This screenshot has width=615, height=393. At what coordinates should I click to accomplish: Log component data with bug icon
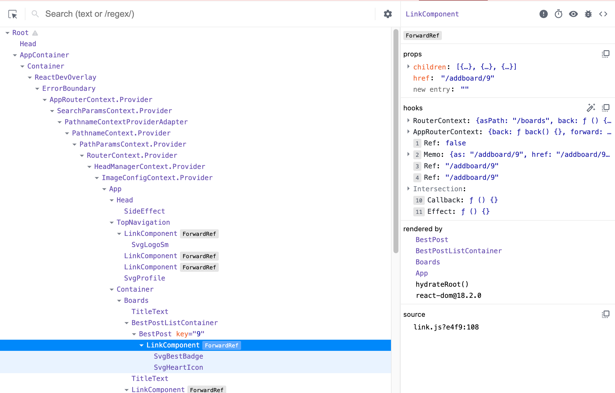588,14
